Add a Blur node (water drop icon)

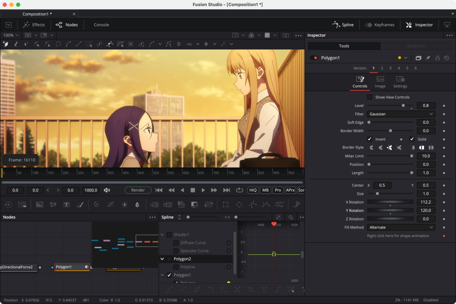(x=137, y=205)
